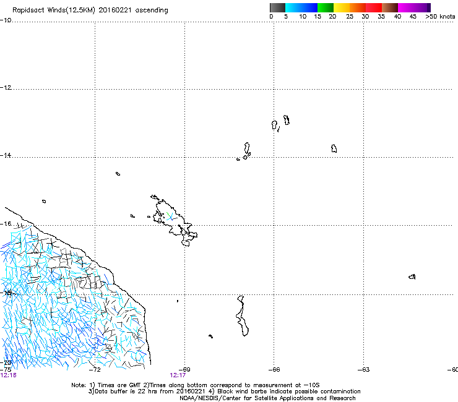
Task: Click the '40' legend scale label
Action: (397, 17)
